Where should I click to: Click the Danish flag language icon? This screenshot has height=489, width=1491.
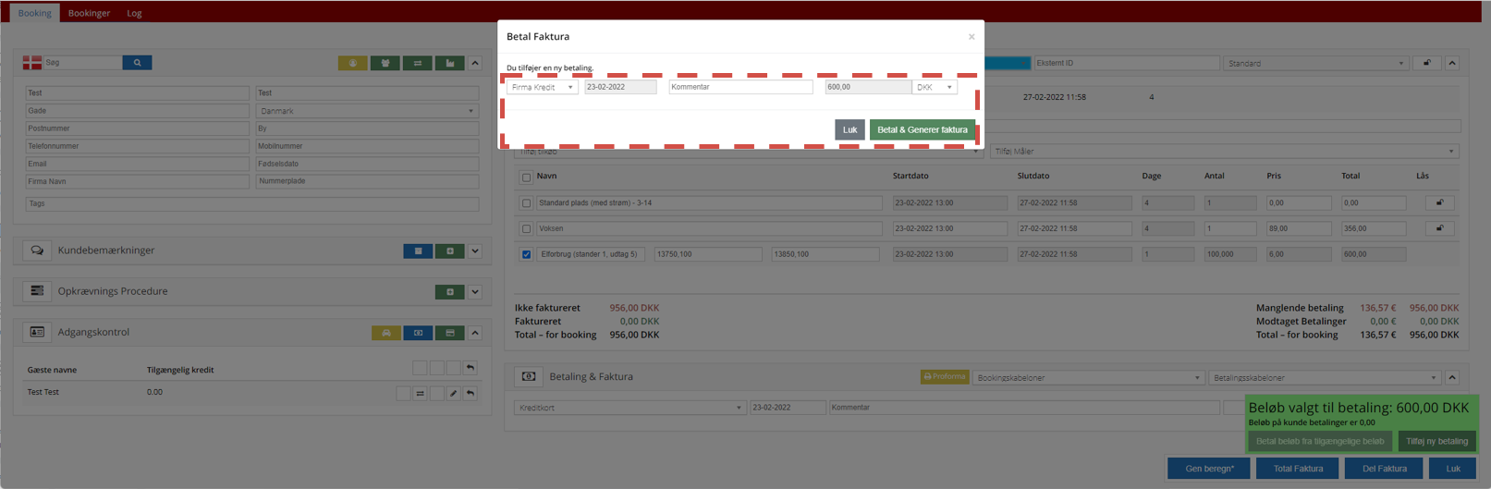coord(32,63)
